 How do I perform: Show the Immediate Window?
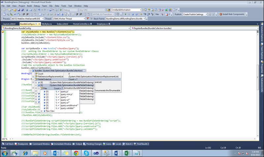[62, 144]
